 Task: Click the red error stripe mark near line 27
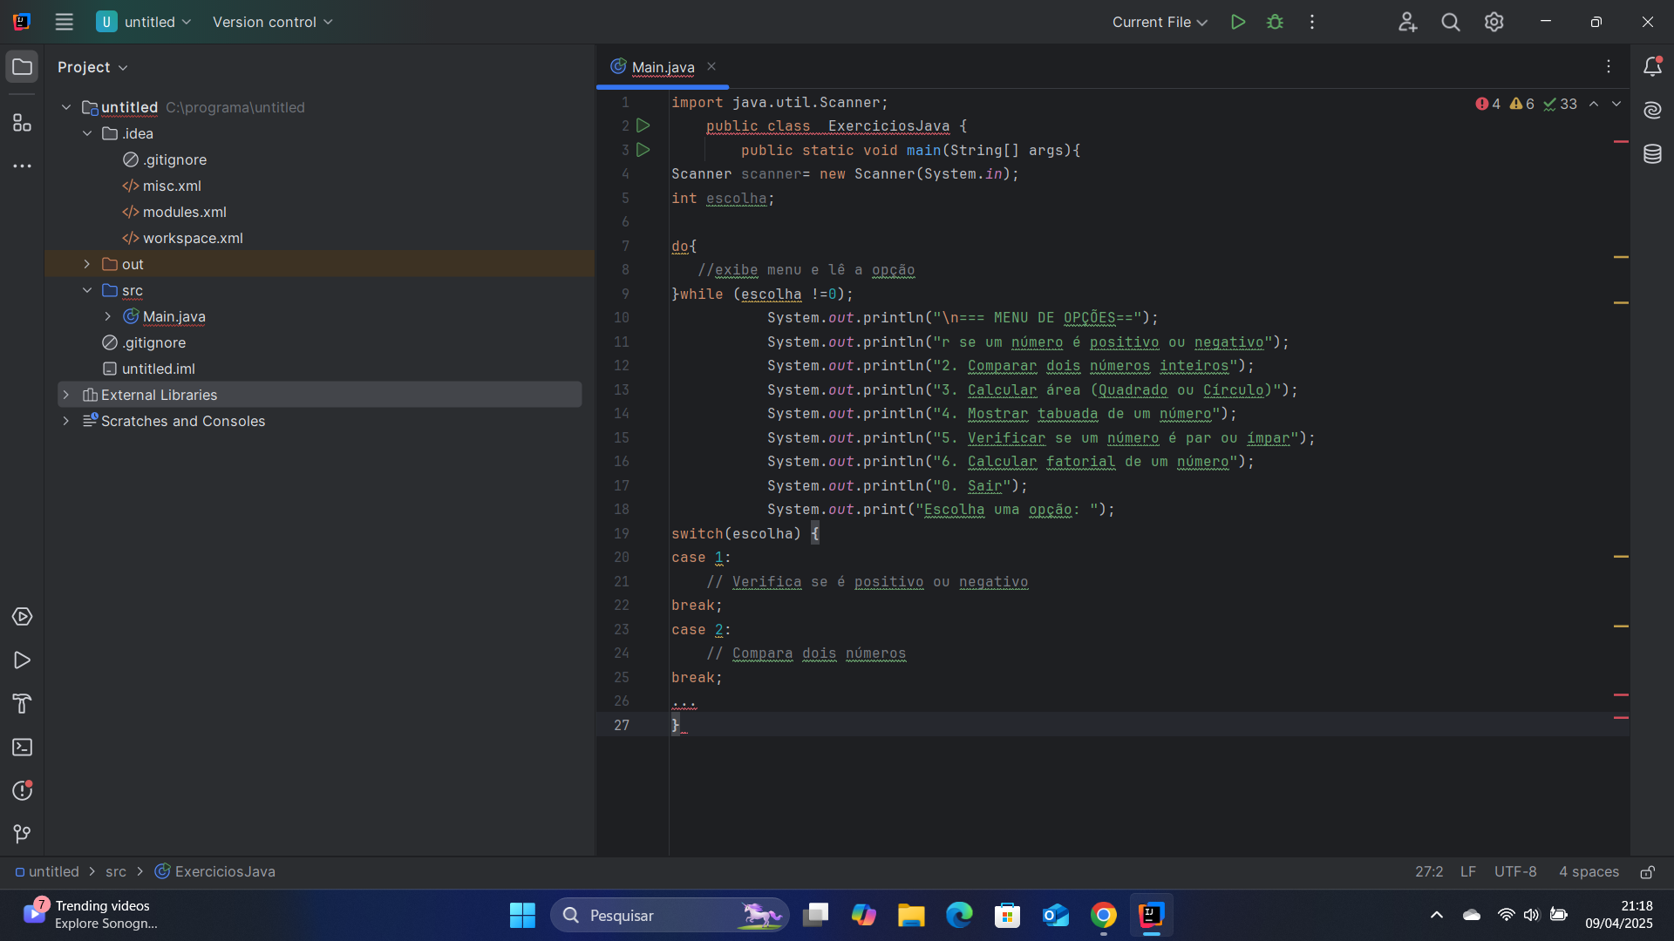(1621, 718)
